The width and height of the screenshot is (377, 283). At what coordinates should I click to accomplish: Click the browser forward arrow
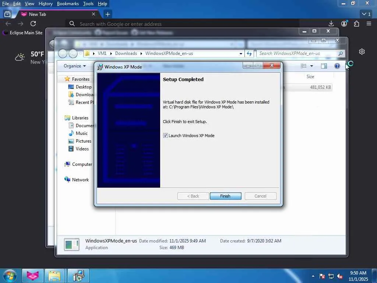tap(21, 24)
